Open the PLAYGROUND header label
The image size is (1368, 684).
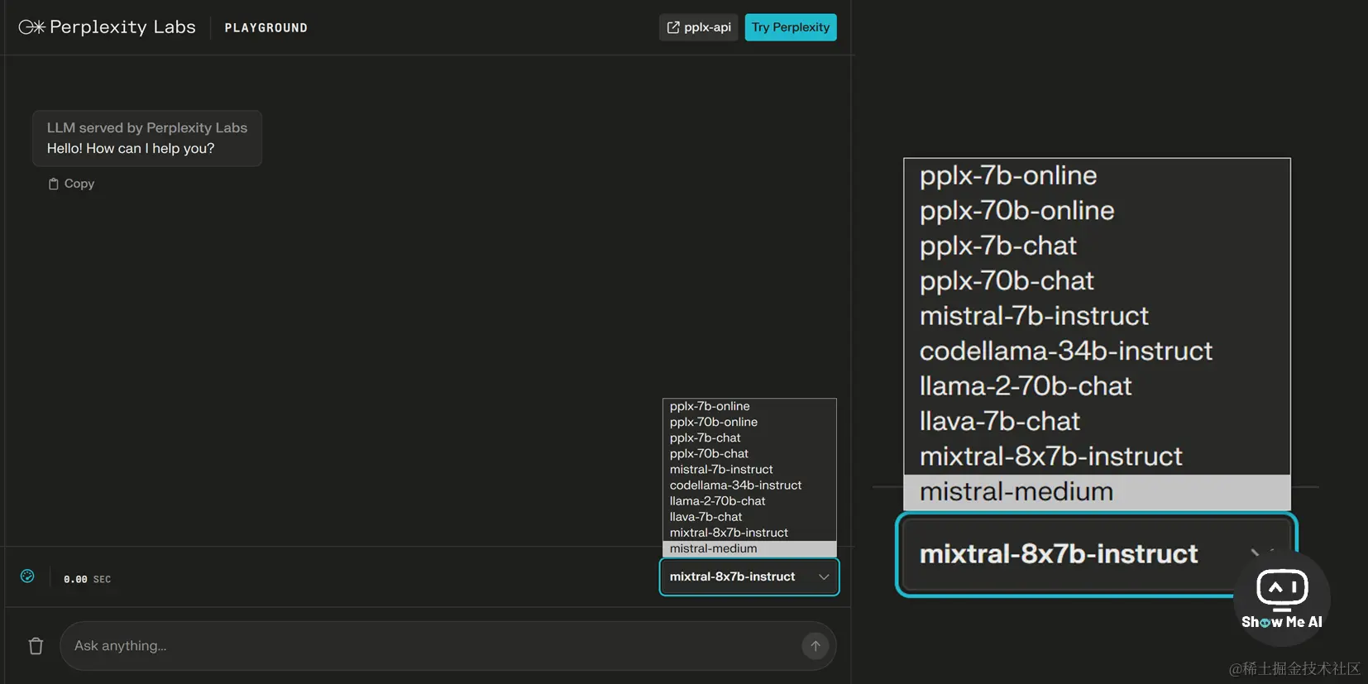266,28
